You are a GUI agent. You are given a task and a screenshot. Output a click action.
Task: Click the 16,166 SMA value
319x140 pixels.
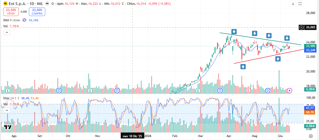[33, 20]
